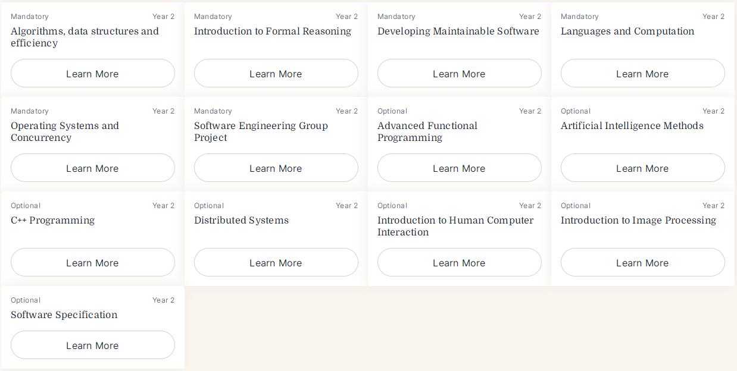Select Learn More for Artificial Intelligence Methods
737x371 pixels.
click(x=643, y=168)
